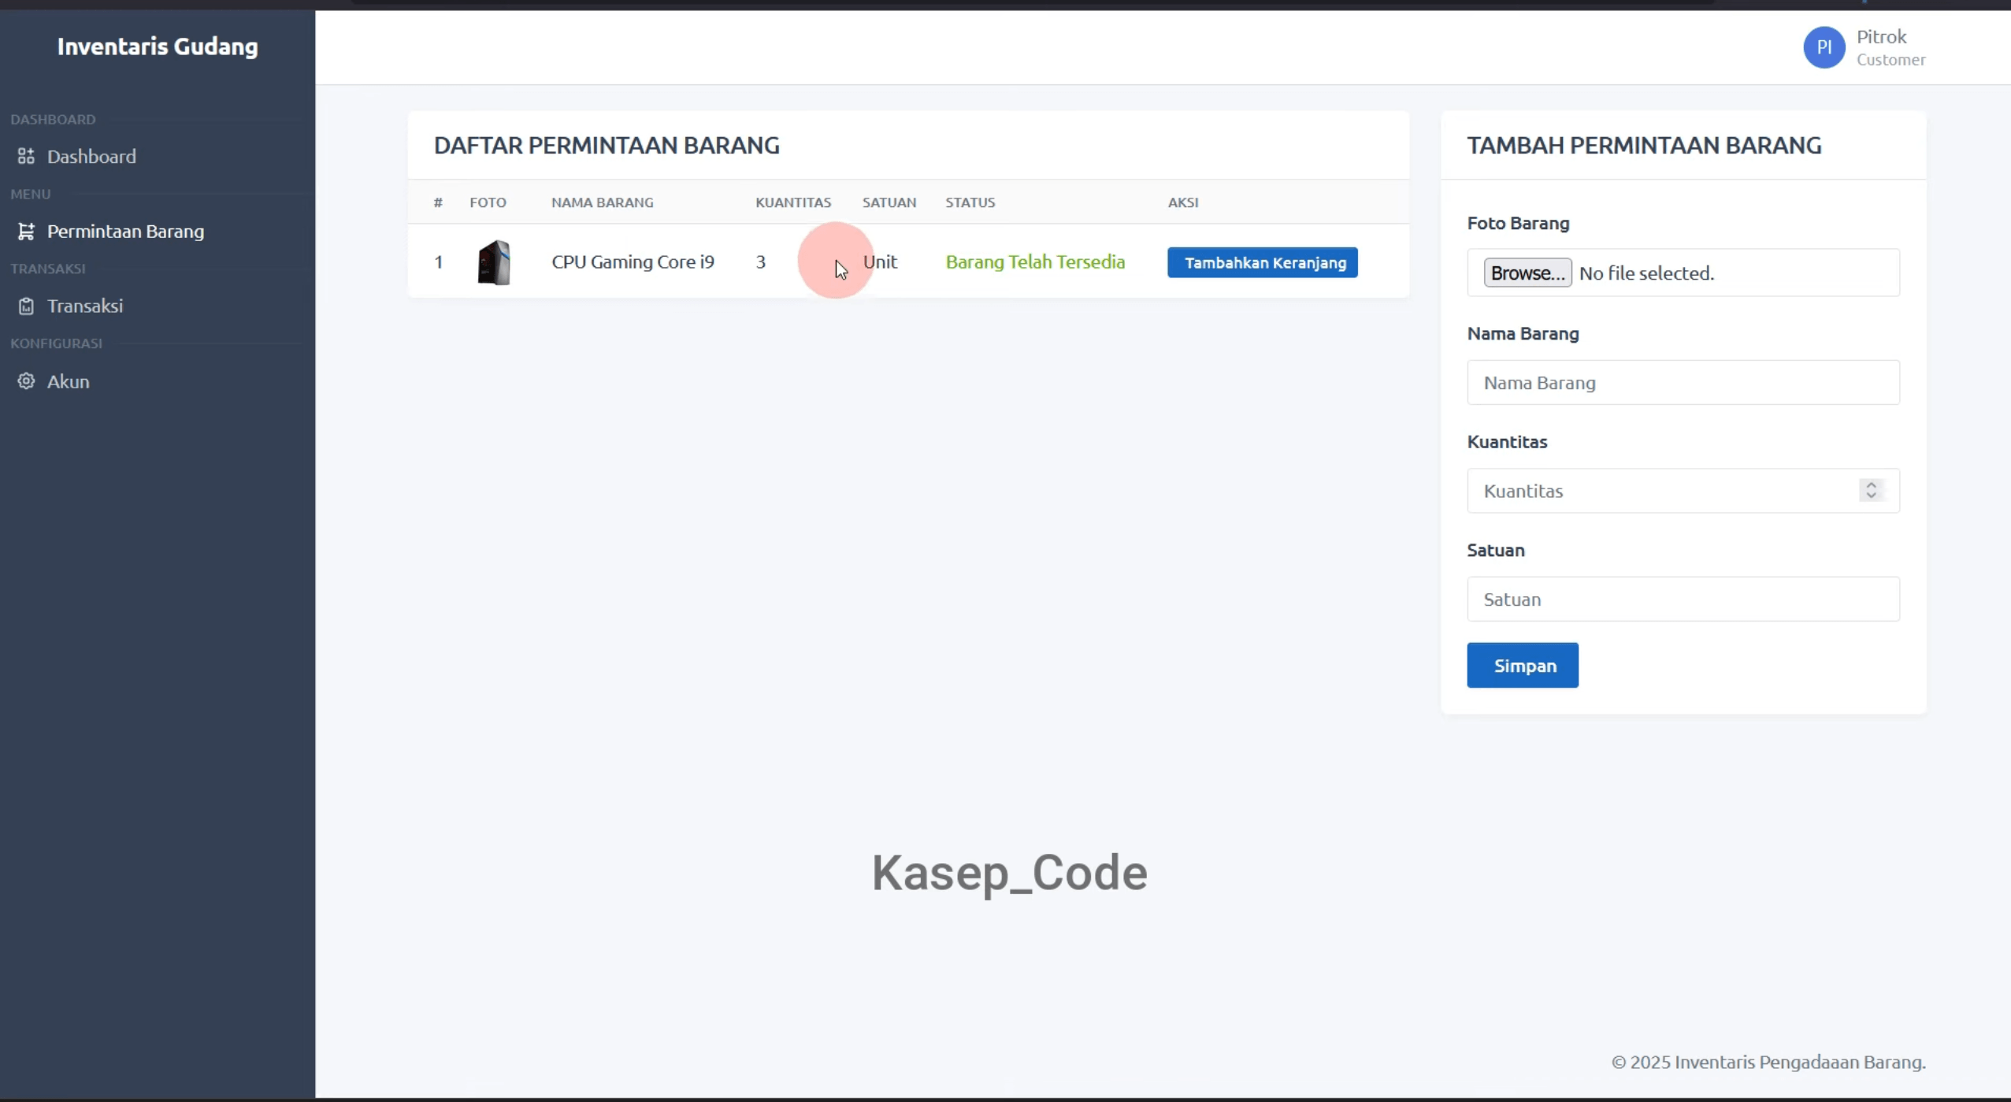2011x1102 pixels.
Task: Focus the Kuantitas number field
Action: click(1683, 491)
